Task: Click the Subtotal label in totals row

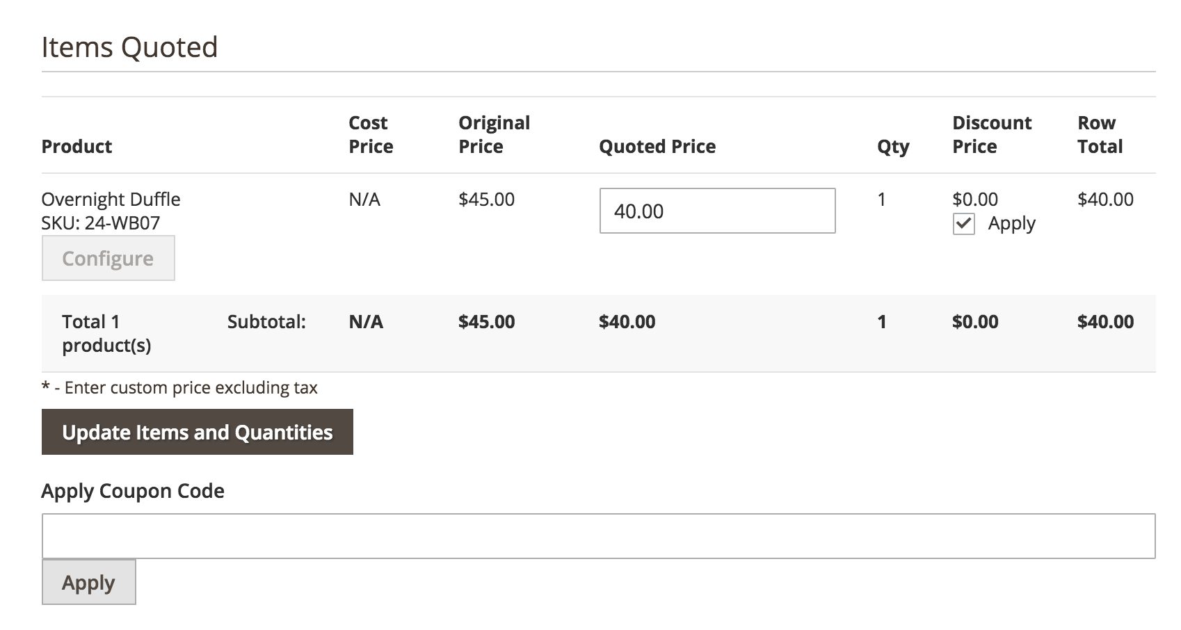Action: click(266, 321)
